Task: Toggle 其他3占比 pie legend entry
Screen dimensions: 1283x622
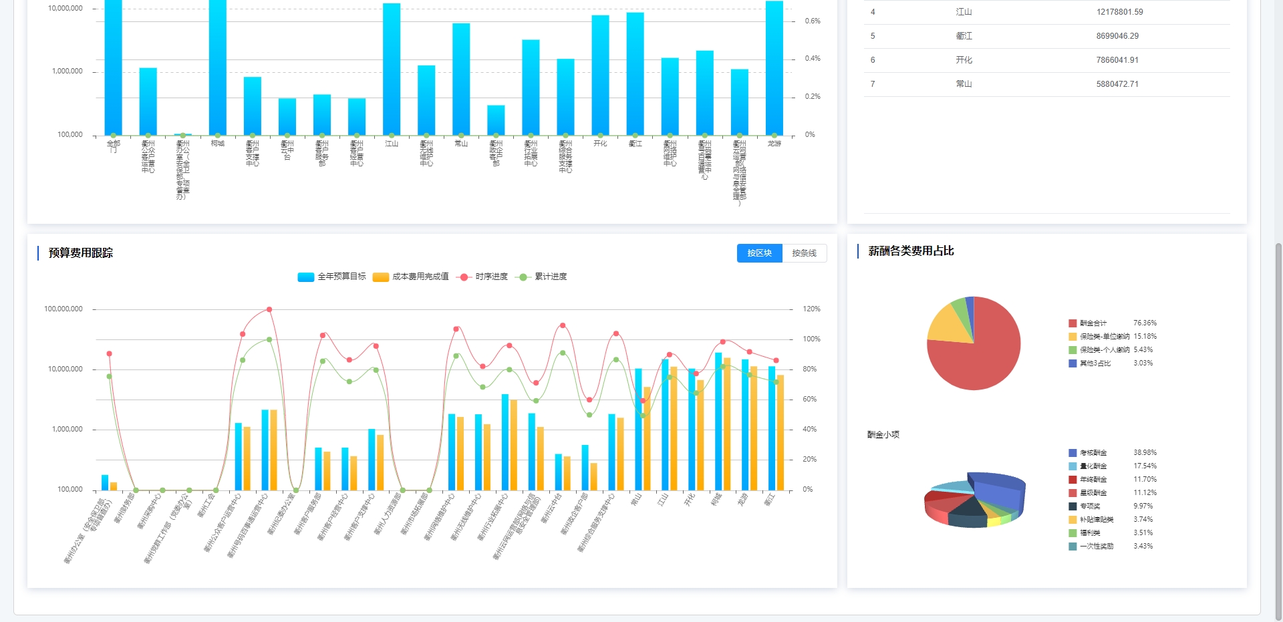Action: 1090,363
